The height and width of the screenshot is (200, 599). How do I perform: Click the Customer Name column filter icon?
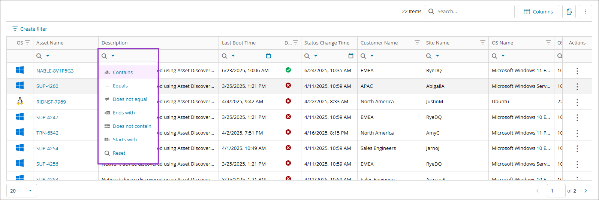(417, 43)
